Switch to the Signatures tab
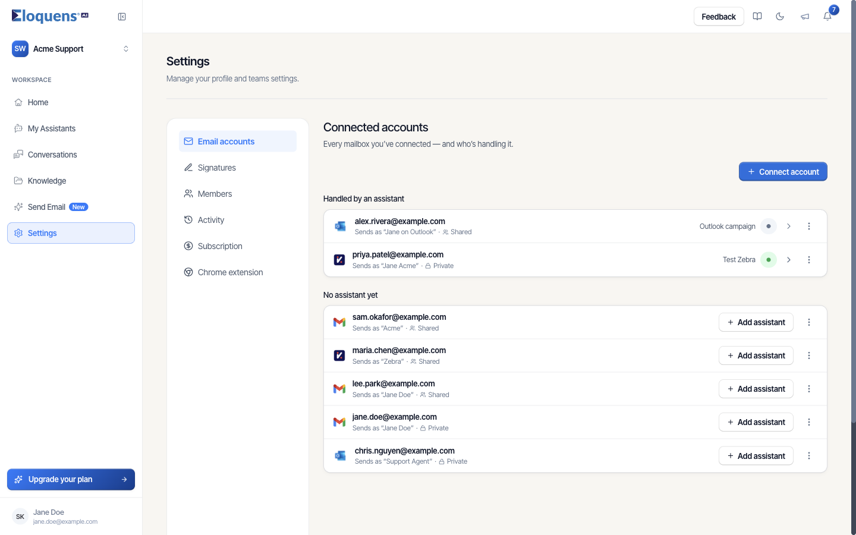This screenshot has height=535, width=856. click(x=238, y=168)
